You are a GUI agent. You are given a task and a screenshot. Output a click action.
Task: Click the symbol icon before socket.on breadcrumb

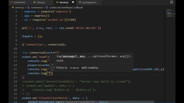pos(47,8)
